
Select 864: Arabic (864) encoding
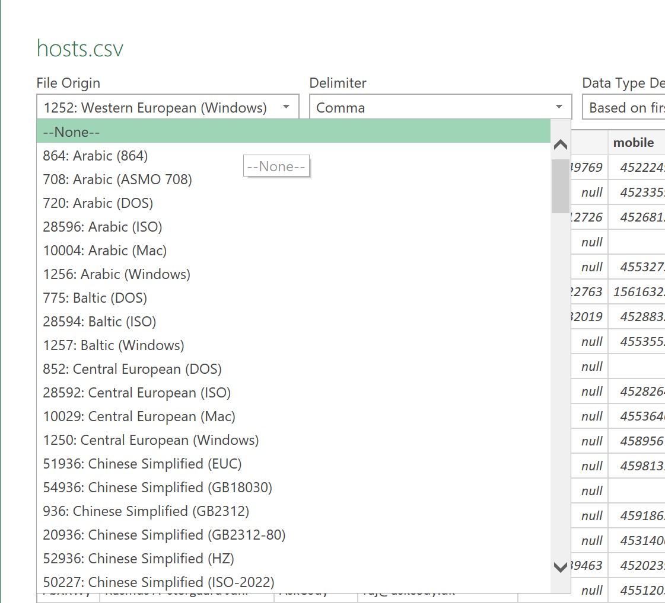pos(95,155)
